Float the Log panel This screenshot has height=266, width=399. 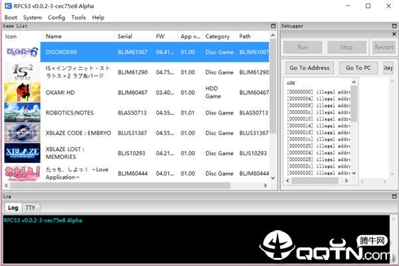tap(394, 197)
